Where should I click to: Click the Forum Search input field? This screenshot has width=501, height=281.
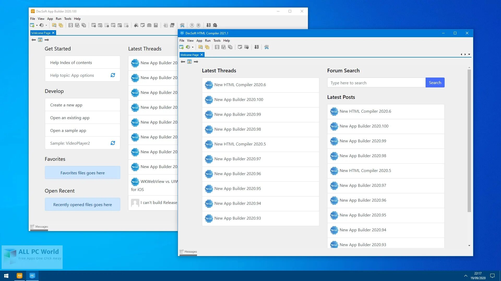[376, 83]
